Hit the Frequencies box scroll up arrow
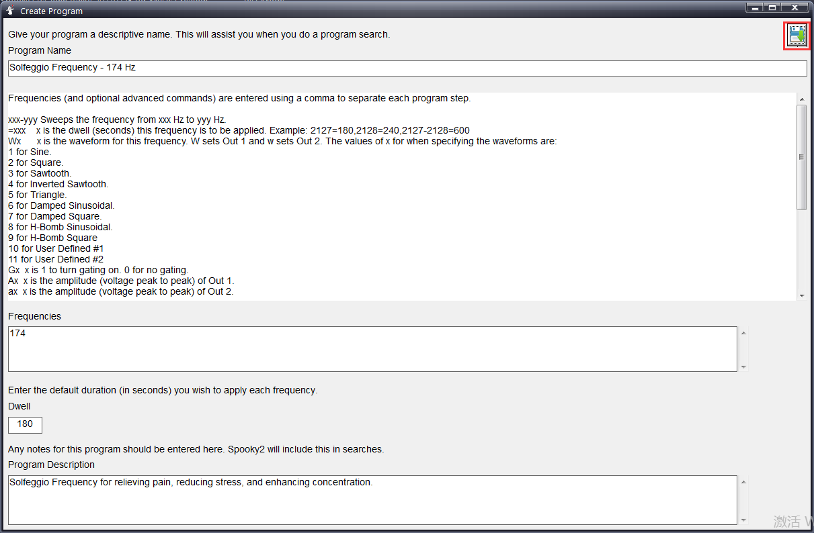 (x=743, y=332)
